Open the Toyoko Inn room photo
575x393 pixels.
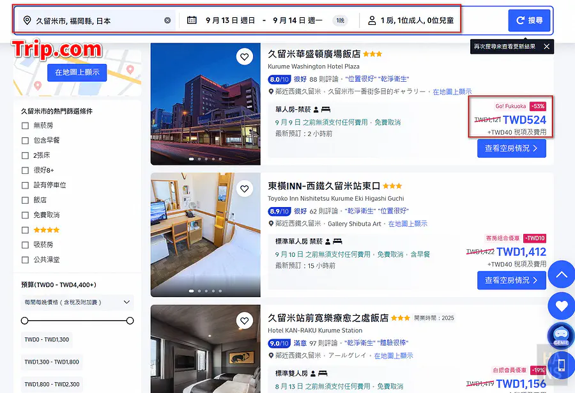tap(205, 235)
